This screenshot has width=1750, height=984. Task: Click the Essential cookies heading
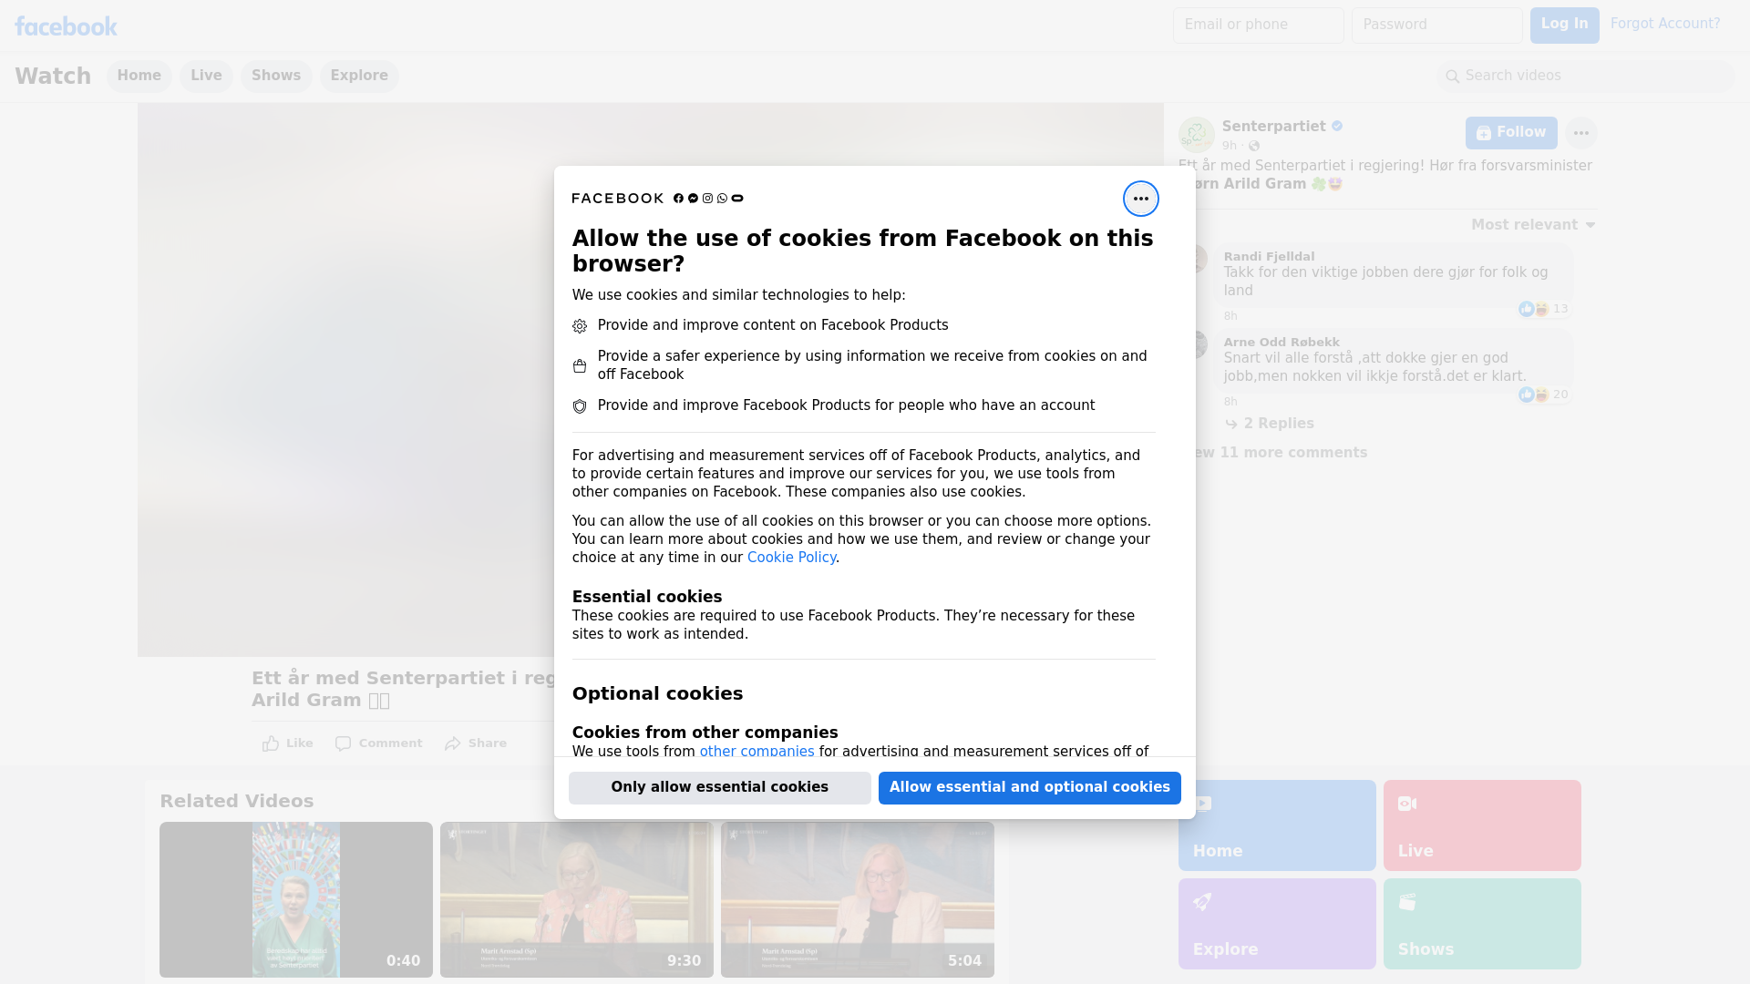[647, 597]
